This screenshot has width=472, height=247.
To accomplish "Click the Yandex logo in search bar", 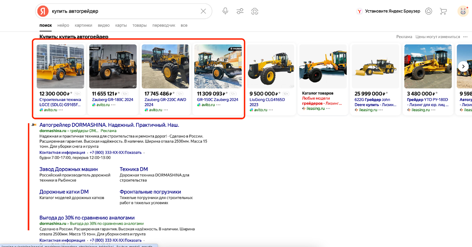I will 43,11.
